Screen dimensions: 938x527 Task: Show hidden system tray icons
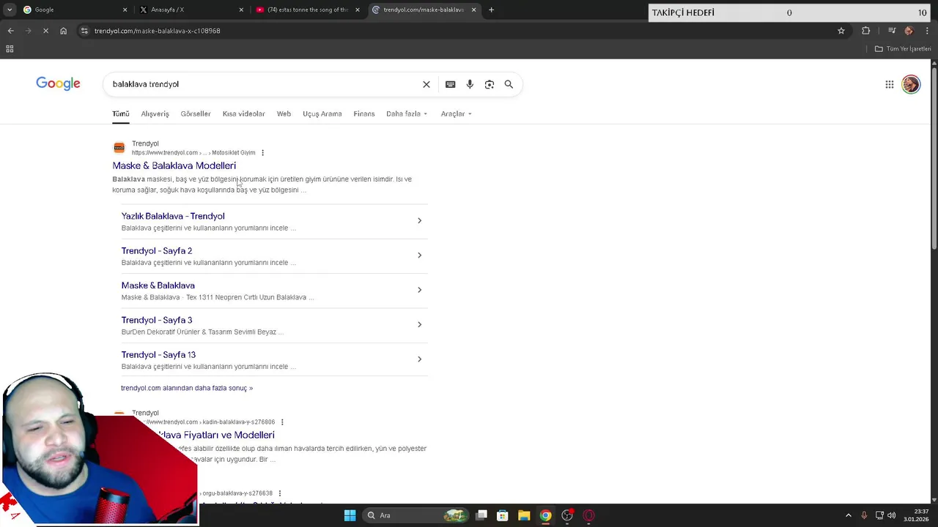(849, 515)
